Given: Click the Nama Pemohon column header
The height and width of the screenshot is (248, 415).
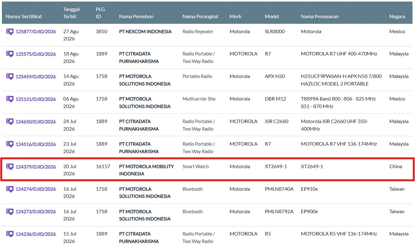Looking at the screenshot, I should point(136,17).
